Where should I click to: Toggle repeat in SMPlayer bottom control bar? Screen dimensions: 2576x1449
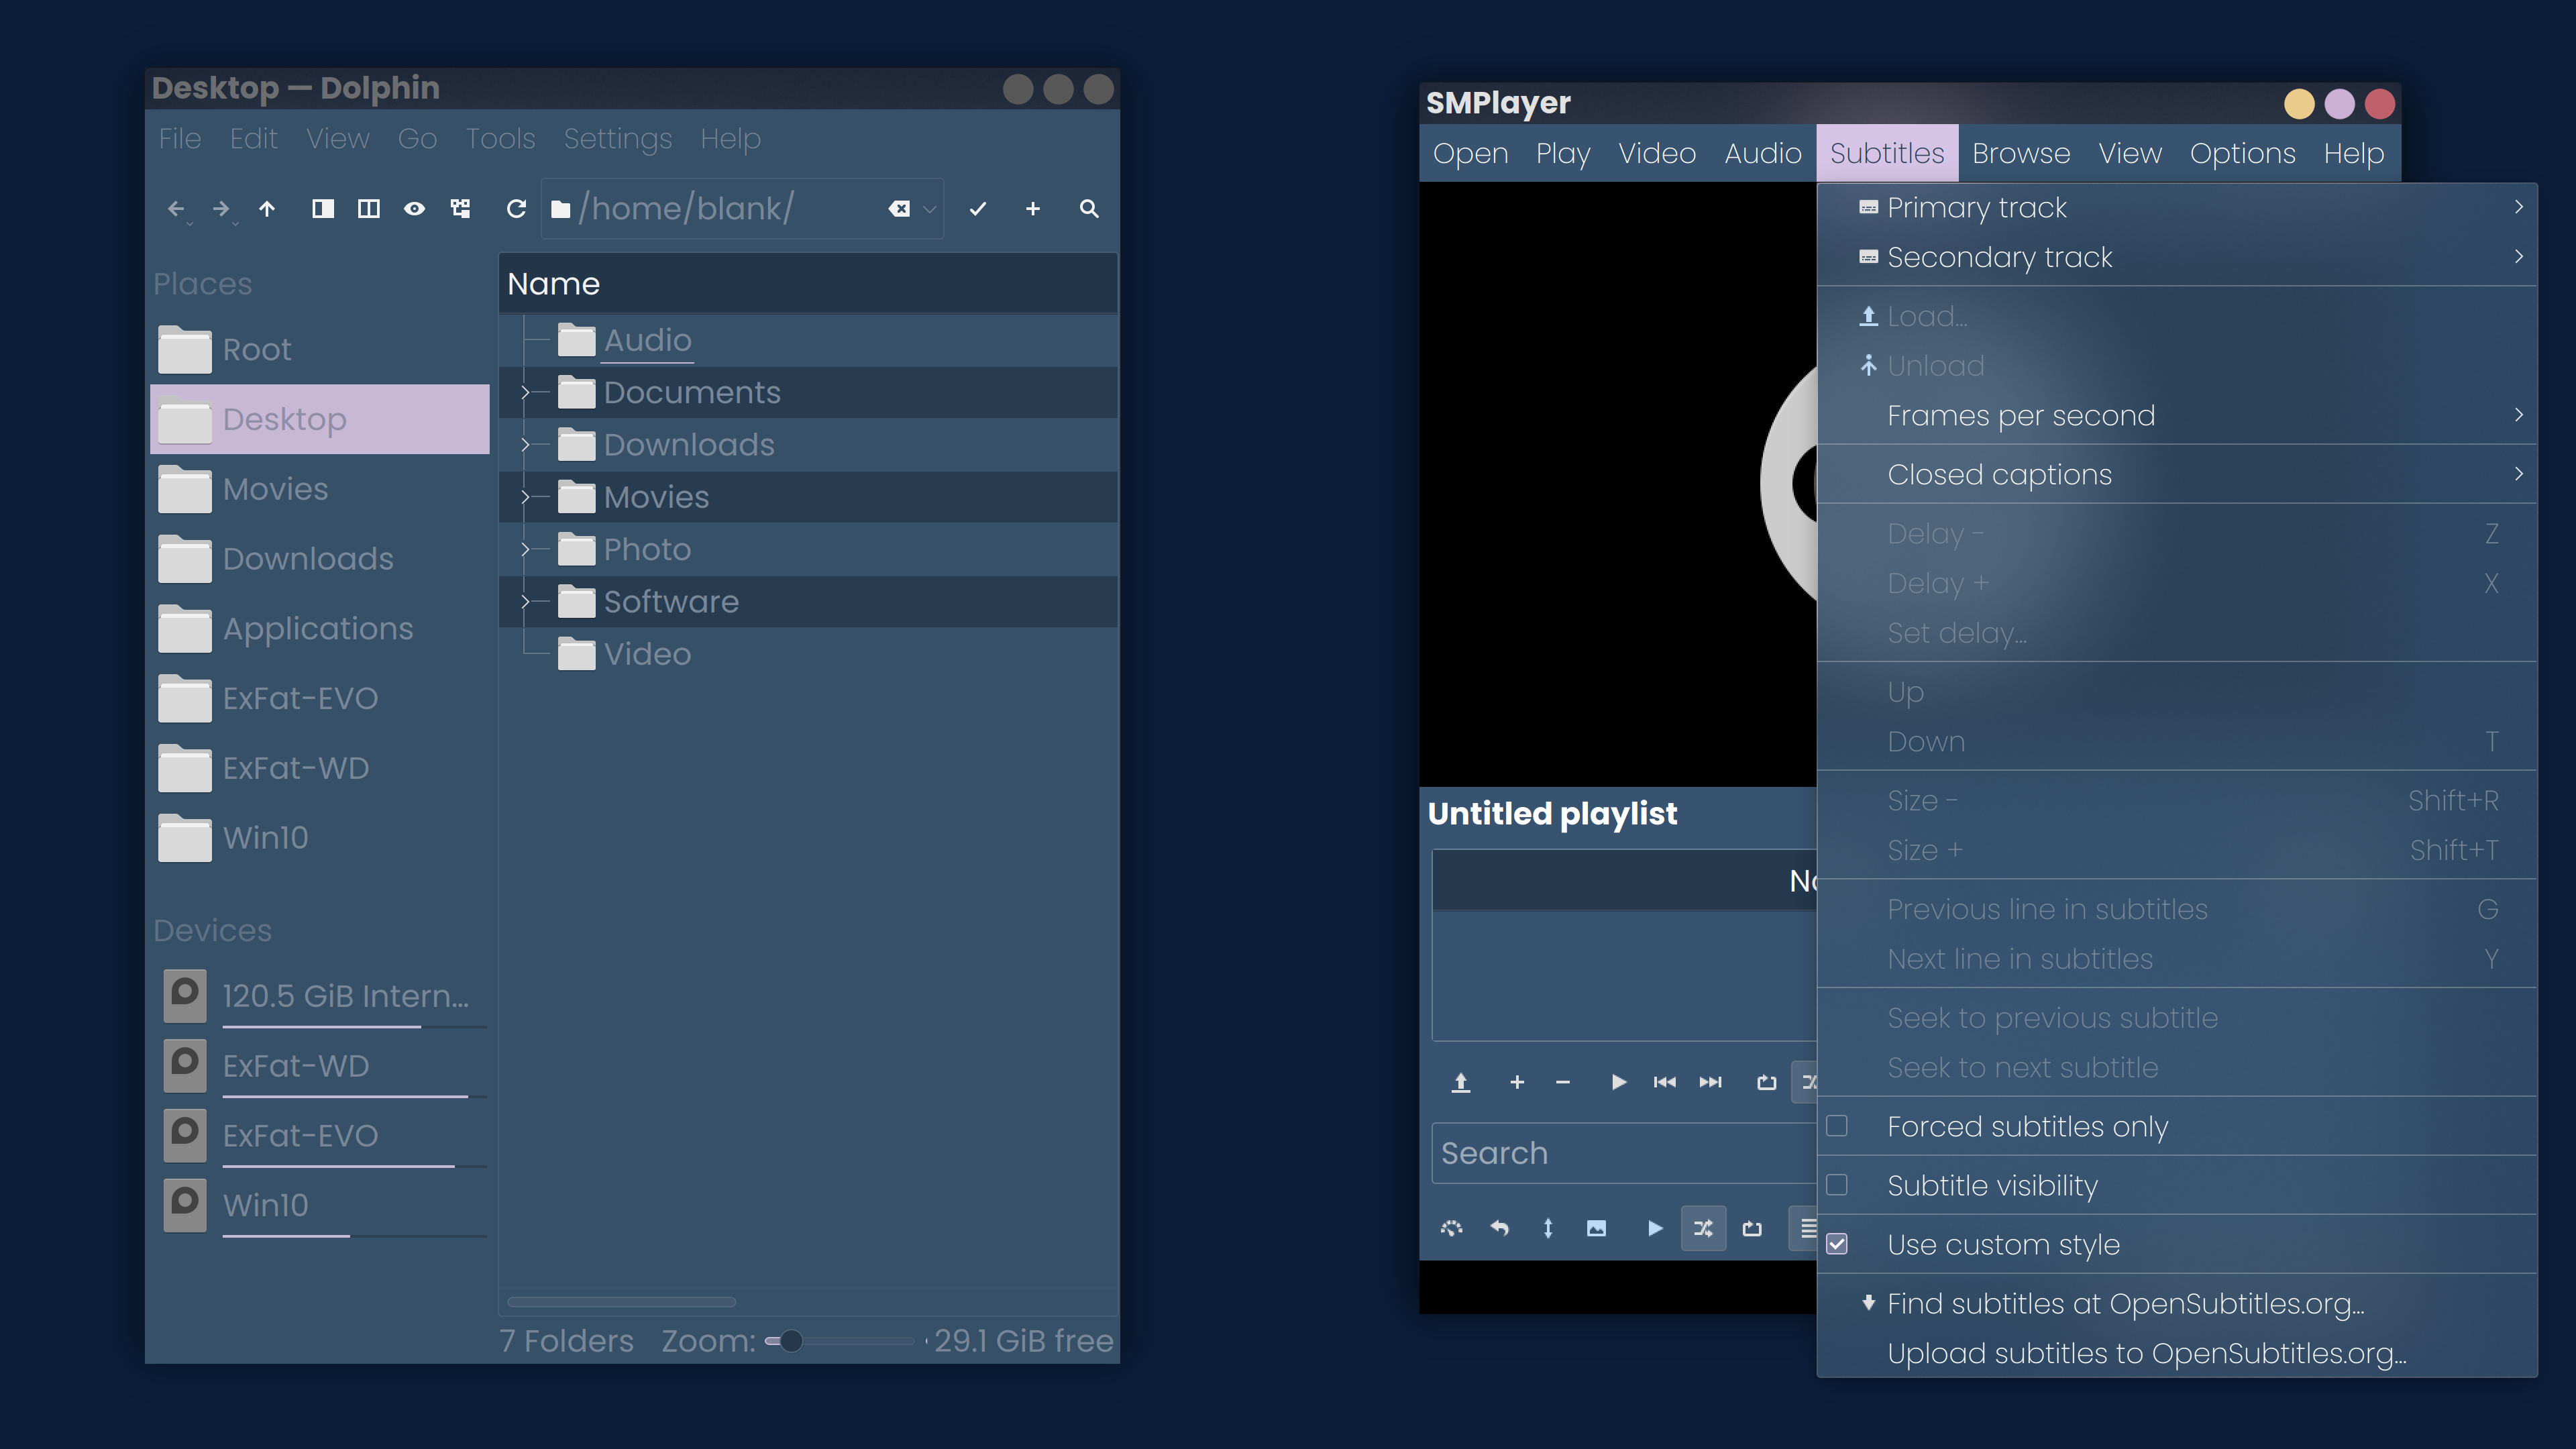1752,1228
